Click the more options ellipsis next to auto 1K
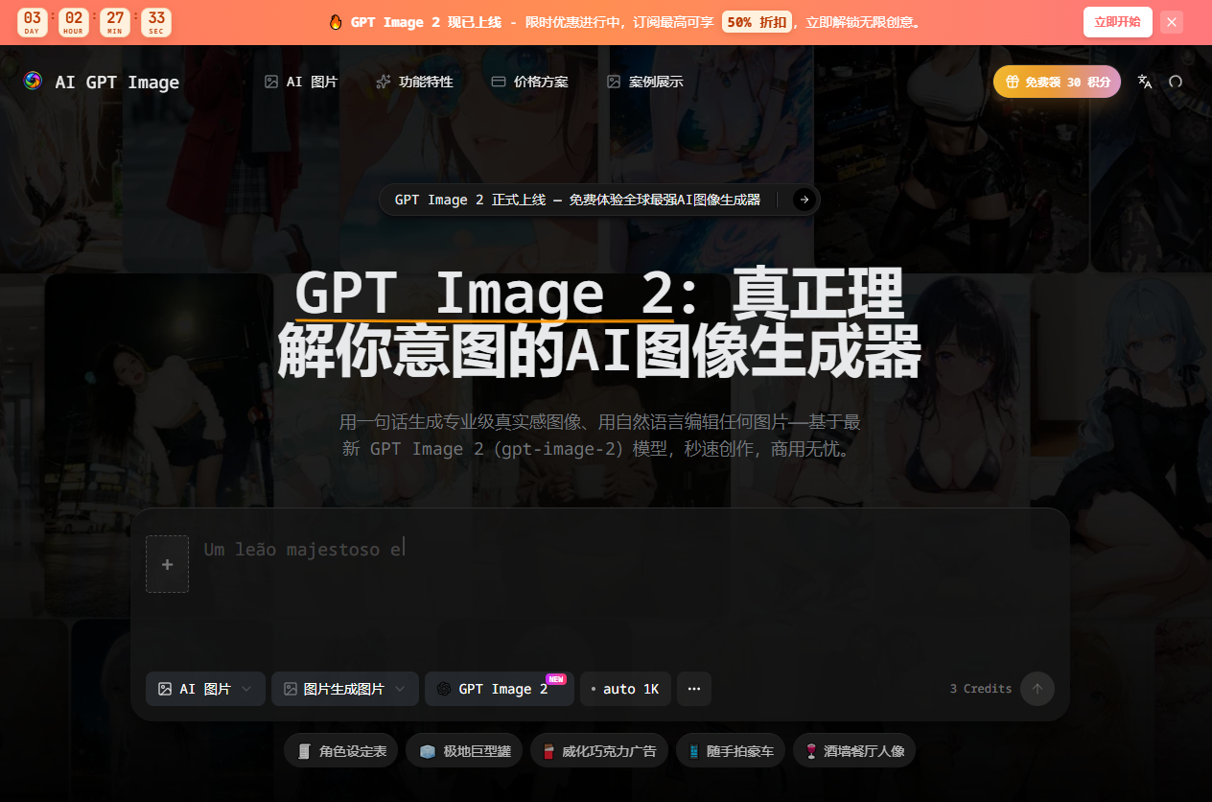 [694, 689]
